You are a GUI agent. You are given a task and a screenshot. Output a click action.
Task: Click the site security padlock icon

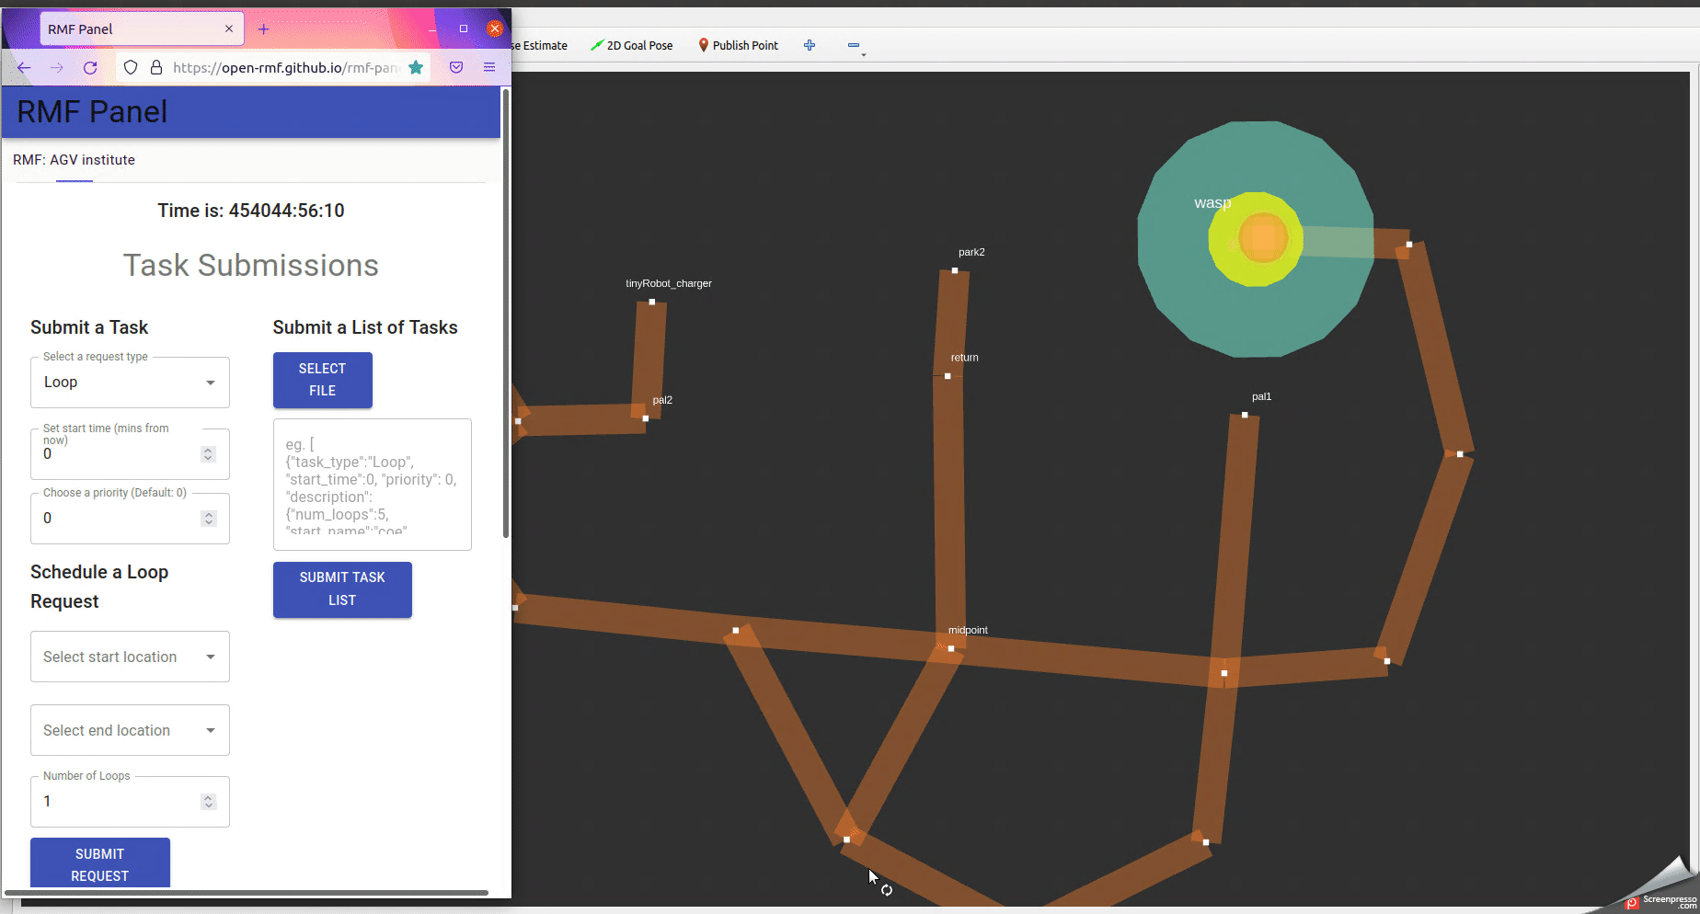156,67
